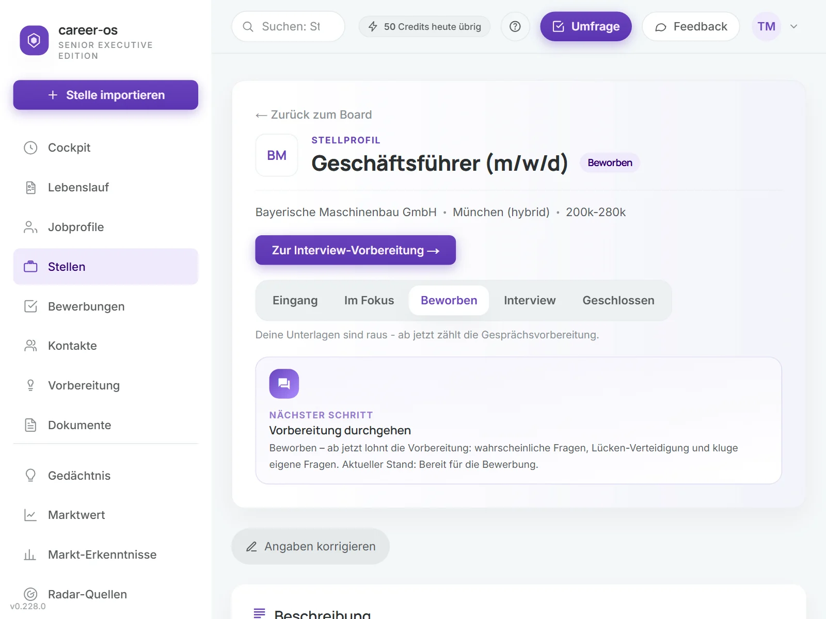The image size is (826, 619).
Task: Click the BM company logo tile
Action: click(x=277, y=155)
